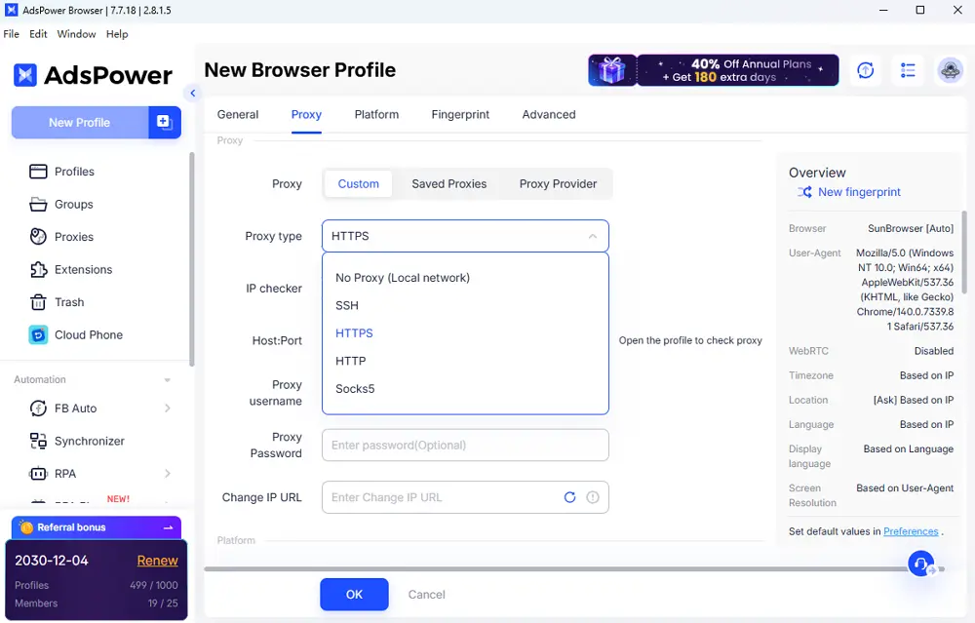This screenshot has height=623, width=975.
Task: Collapse the Proxy type dropdown
Action: click(592, 236)
